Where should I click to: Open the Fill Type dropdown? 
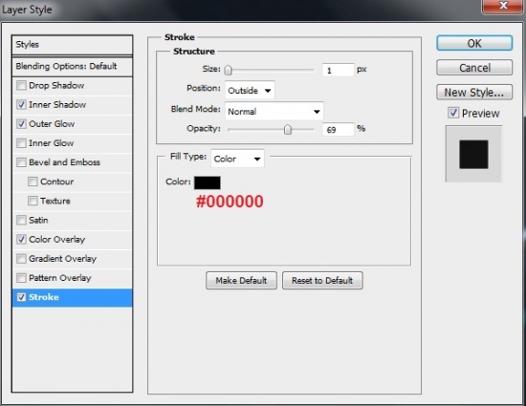pos(237,159)
